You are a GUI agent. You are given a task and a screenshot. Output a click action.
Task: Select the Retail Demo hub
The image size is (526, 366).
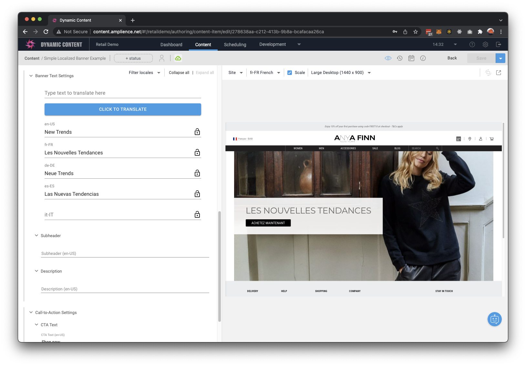pos(107,44)
